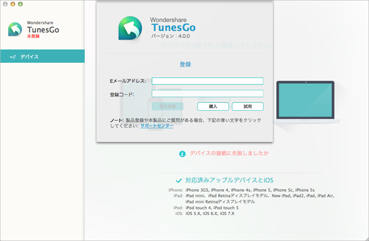Screen dimensions: 369x241
Task: Select the デバイス sidebar item
Action: click(42, 56)
